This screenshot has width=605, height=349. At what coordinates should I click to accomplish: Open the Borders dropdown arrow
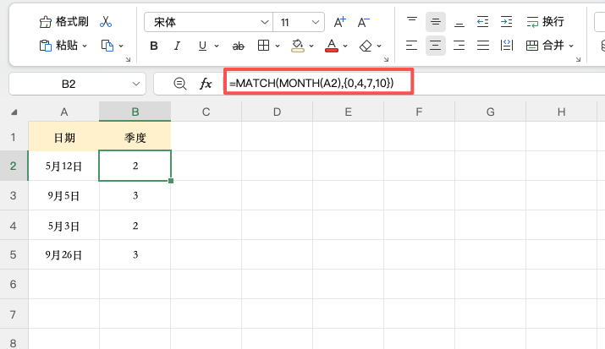(278, 46)
